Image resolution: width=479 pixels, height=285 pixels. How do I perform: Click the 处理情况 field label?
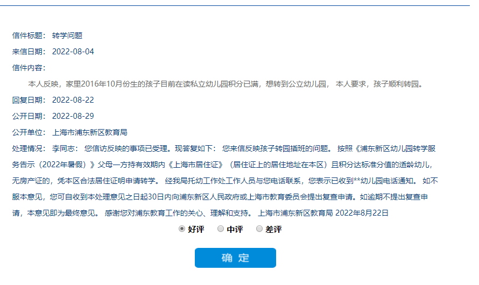[29, 148]
